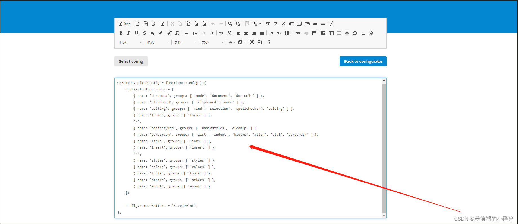
Task: Toggle the 源码 source view button
Action: pyautogui.click(x=125, y=24)
